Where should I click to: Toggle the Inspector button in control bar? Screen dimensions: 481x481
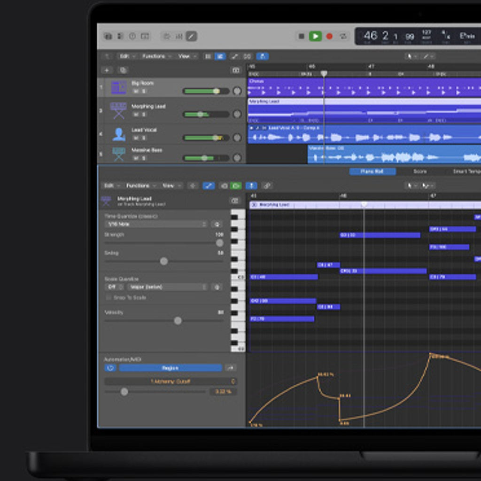click(120, 36)
